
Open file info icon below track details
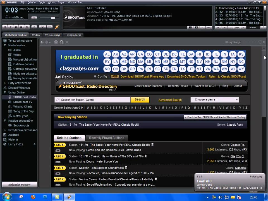(x=190, y=27)
